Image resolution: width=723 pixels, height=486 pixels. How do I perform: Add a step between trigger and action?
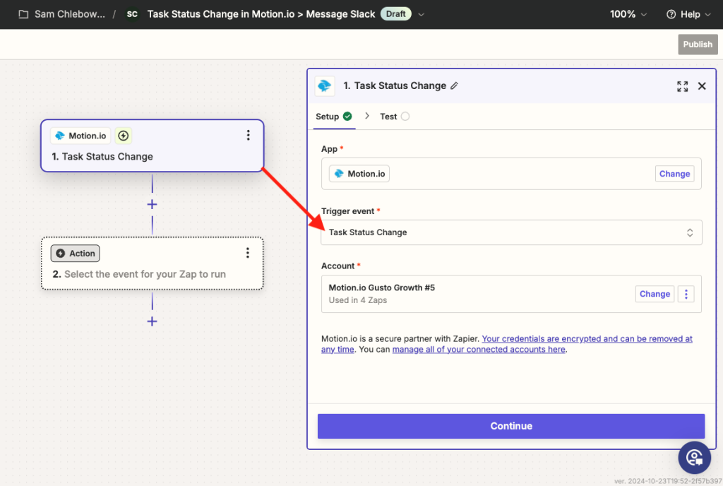(x=153, y=204)
